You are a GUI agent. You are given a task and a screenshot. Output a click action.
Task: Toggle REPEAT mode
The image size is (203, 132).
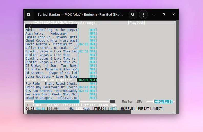point(144,108)
